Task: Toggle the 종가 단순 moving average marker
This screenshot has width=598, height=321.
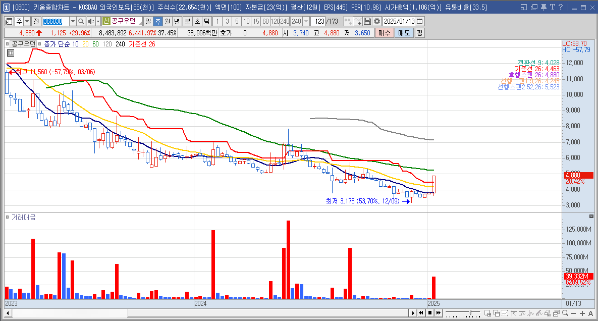Action: click(x=40, y=44)
